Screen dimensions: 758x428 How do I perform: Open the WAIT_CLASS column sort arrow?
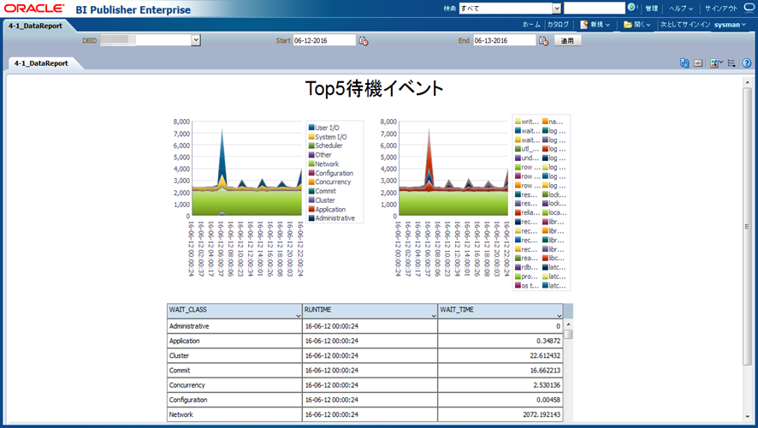tap(298, 316)
